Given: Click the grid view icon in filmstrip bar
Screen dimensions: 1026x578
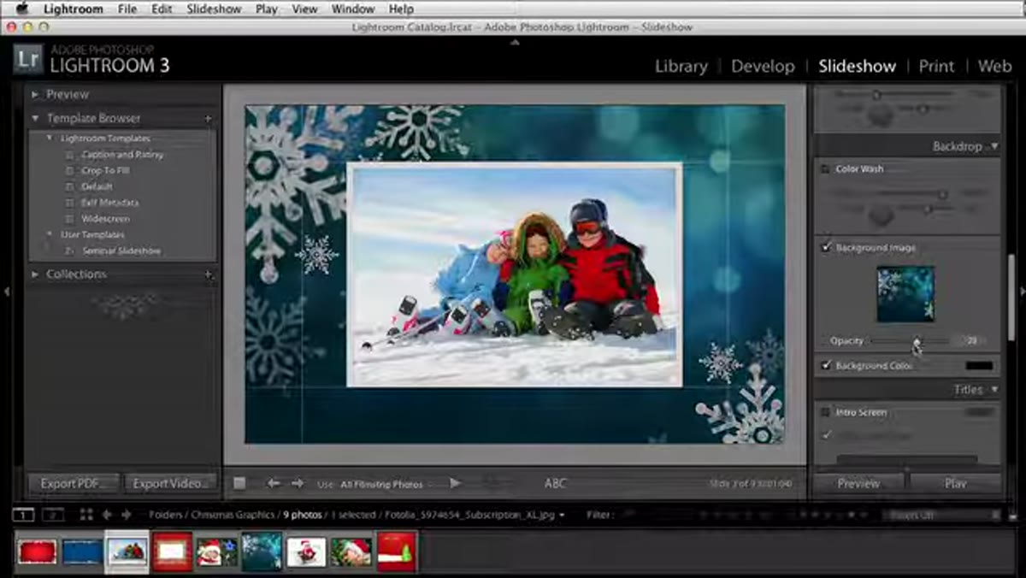Looking at the screenshot, I should (x=86, y=515).
